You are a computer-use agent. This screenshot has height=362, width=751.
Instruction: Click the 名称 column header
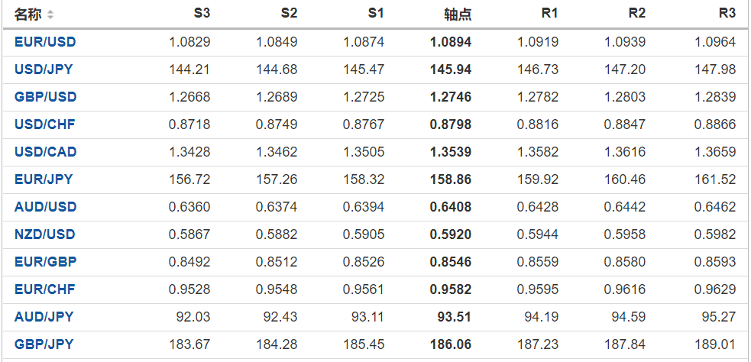pos(28,15)
